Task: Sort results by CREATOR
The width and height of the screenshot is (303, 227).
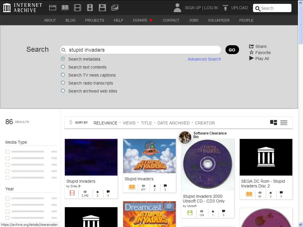Action: point(205,123)
